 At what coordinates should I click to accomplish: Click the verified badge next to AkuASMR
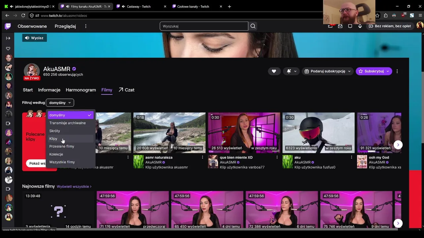click(x=74, y=69)
